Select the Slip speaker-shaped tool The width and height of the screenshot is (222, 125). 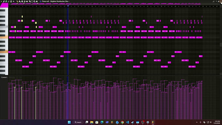point(27,1)
